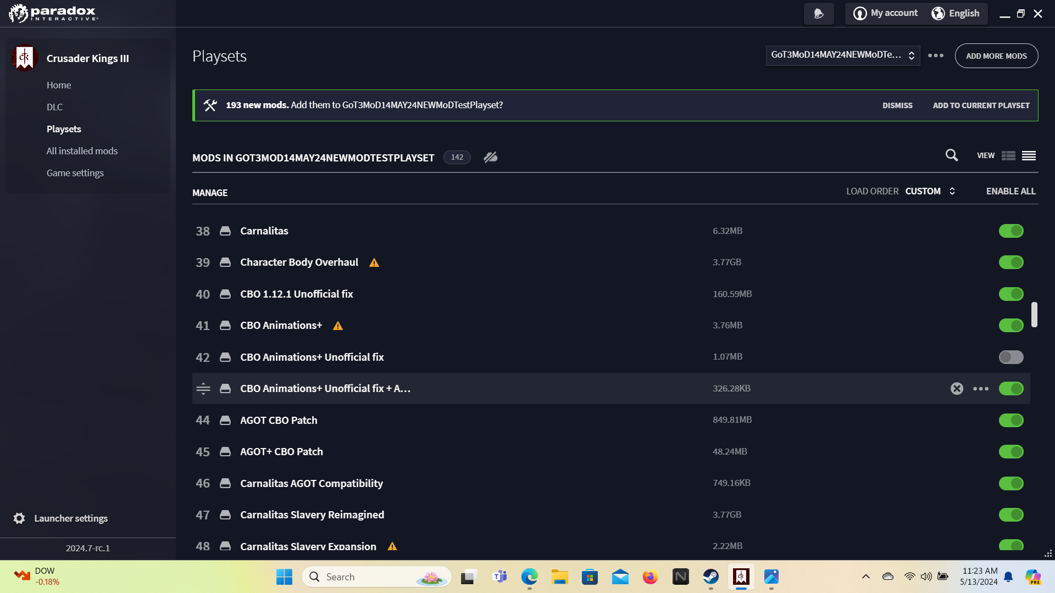The height and width of the screenshot is (593, 1055).
Task: Disable the Carnalitas mod toggle
Action: (1011, 231)
